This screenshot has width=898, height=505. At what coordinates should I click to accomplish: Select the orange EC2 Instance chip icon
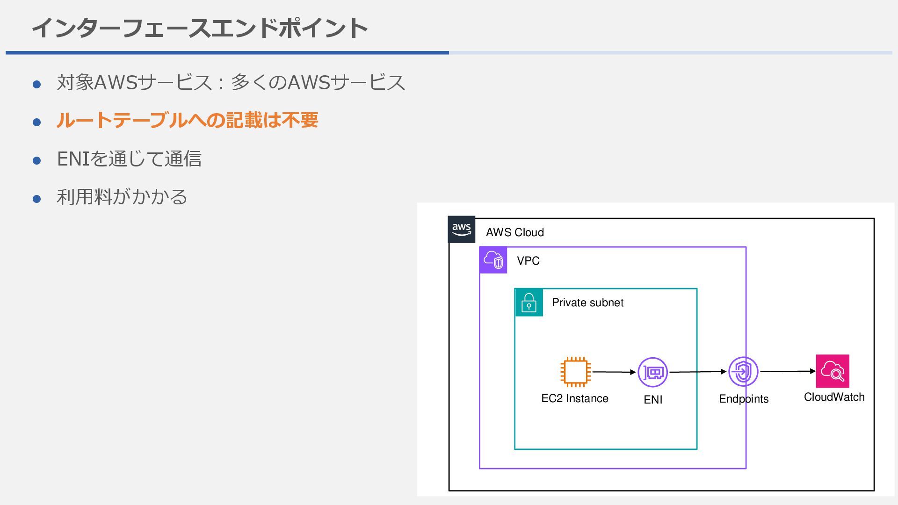pos(576,372)
